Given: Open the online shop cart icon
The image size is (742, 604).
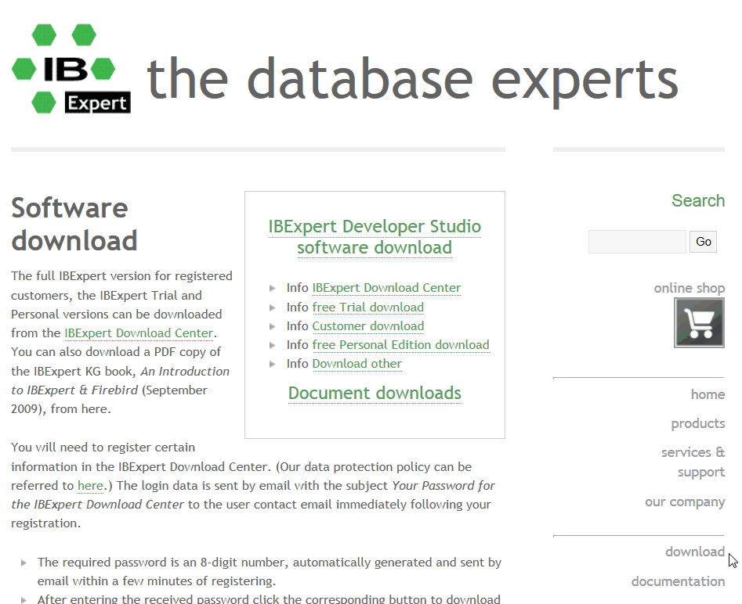Looking at the screenshot, I should pos(699,323).
